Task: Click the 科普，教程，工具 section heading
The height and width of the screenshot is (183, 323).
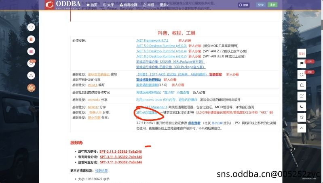Action: pos(177,33)
